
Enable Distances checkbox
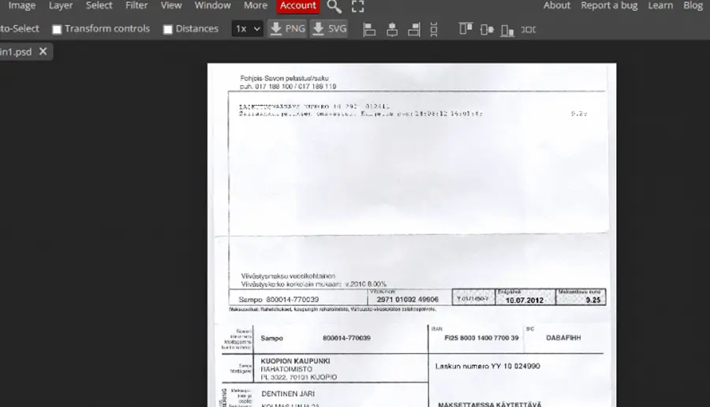tap(167, 29)
